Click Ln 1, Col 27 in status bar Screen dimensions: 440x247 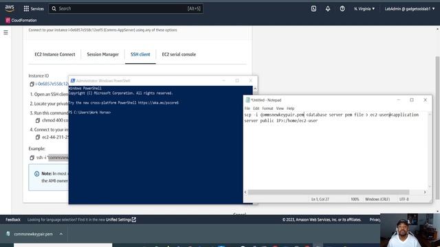pyautogui.click(x=320, y=199)
